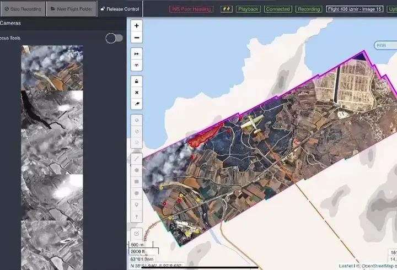This screenshot has width=397, height=270.
Task: Select the draw line tool
Action: click(x=137, y=159)
